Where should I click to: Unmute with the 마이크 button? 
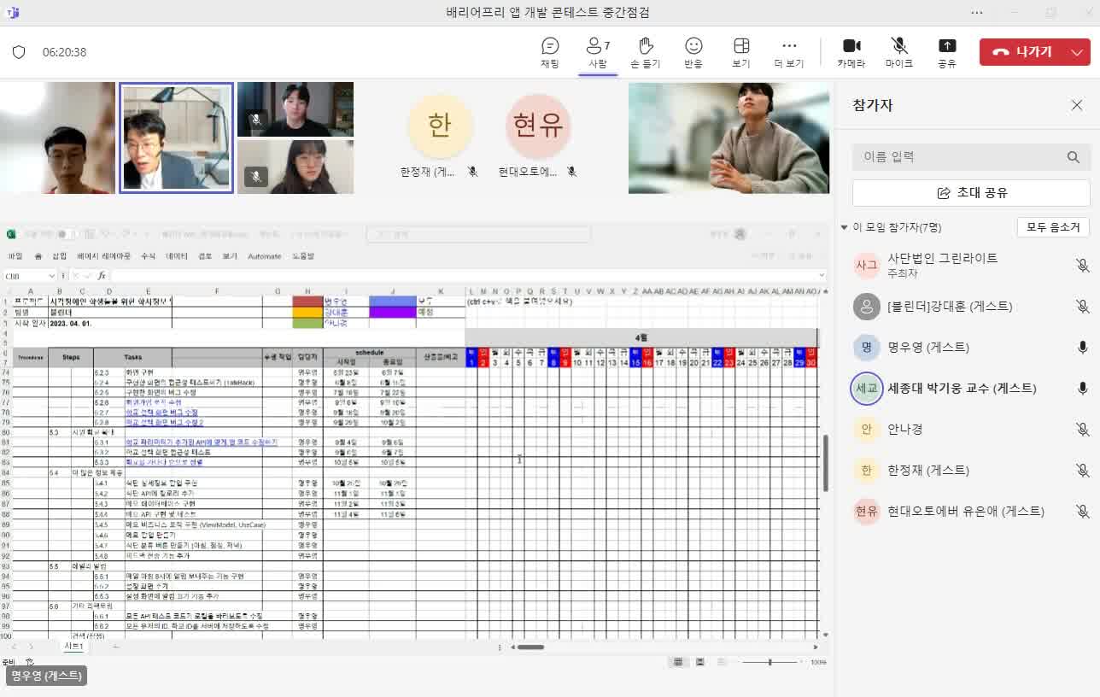click(x=899, y=52)
